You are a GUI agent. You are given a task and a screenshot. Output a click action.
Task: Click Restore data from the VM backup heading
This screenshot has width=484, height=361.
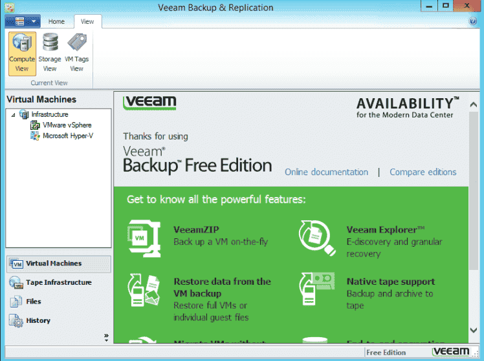coord(222,287)
